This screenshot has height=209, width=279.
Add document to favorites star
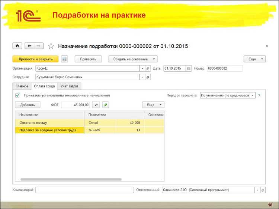pos(51,46)
